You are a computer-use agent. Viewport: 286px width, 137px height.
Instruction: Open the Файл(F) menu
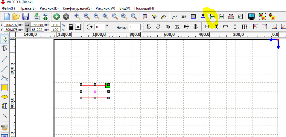click(x=8, y=8)
